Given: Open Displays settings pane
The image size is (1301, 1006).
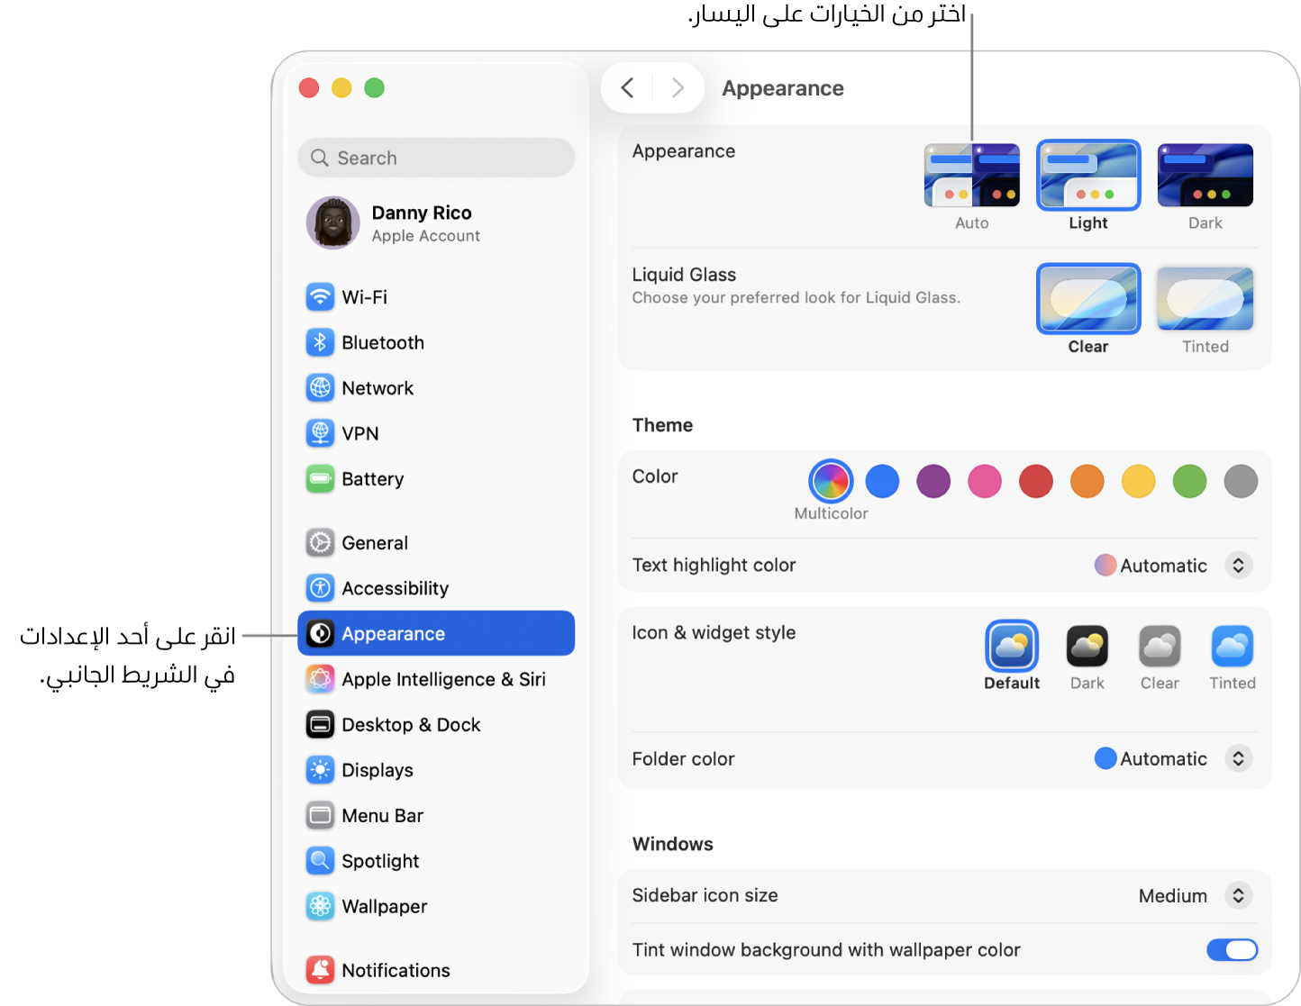Looking at the screenshot, I should pyautogui.click(x=436, y=770).
